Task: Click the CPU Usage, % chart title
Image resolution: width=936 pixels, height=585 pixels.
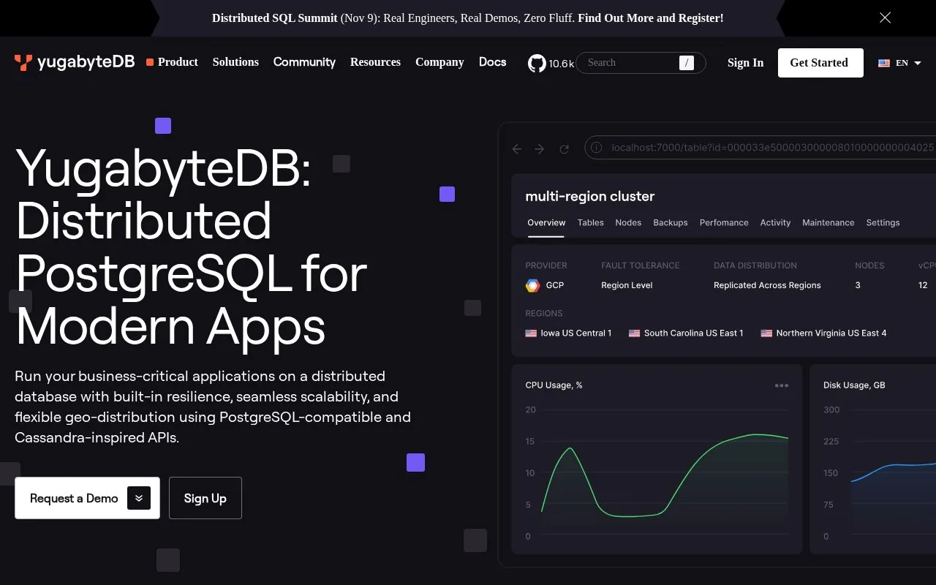Action: 554,385
